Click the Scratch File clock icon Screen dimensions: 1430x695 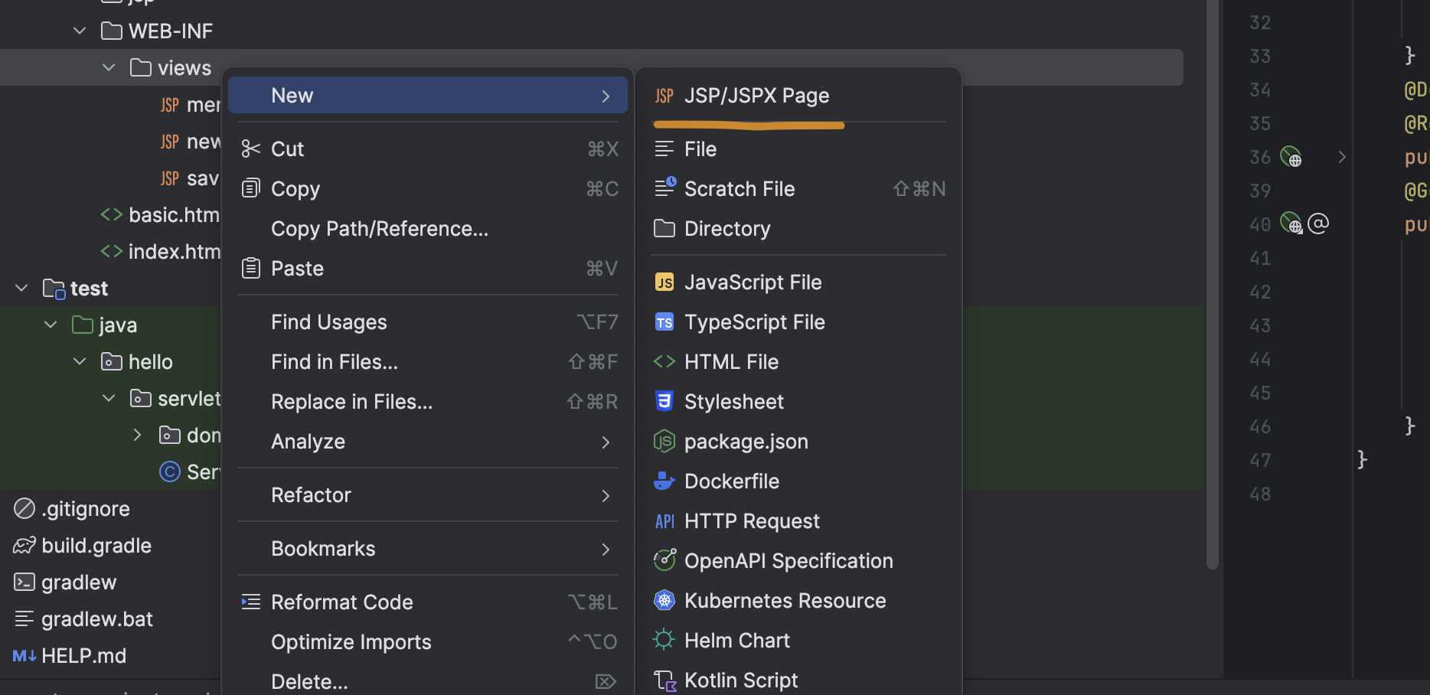click(x=665, y=188)
